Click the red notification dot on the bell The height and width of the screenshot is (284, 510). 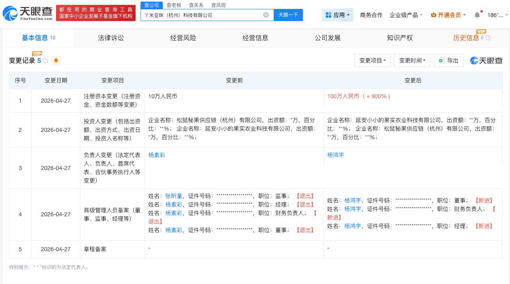(482, 12)
